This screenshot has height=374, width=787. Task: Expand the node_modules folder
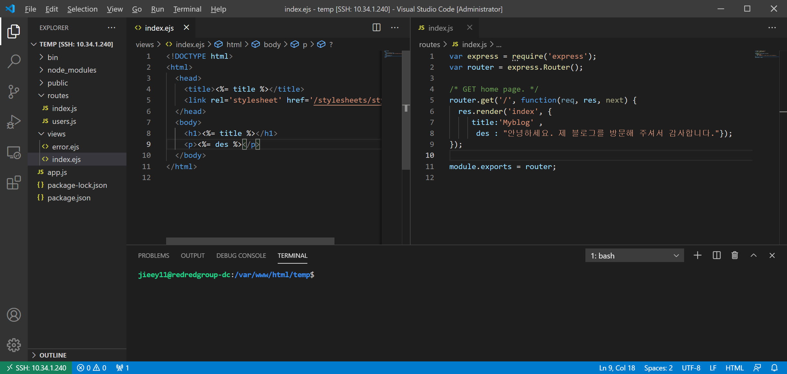pos(72,70)
